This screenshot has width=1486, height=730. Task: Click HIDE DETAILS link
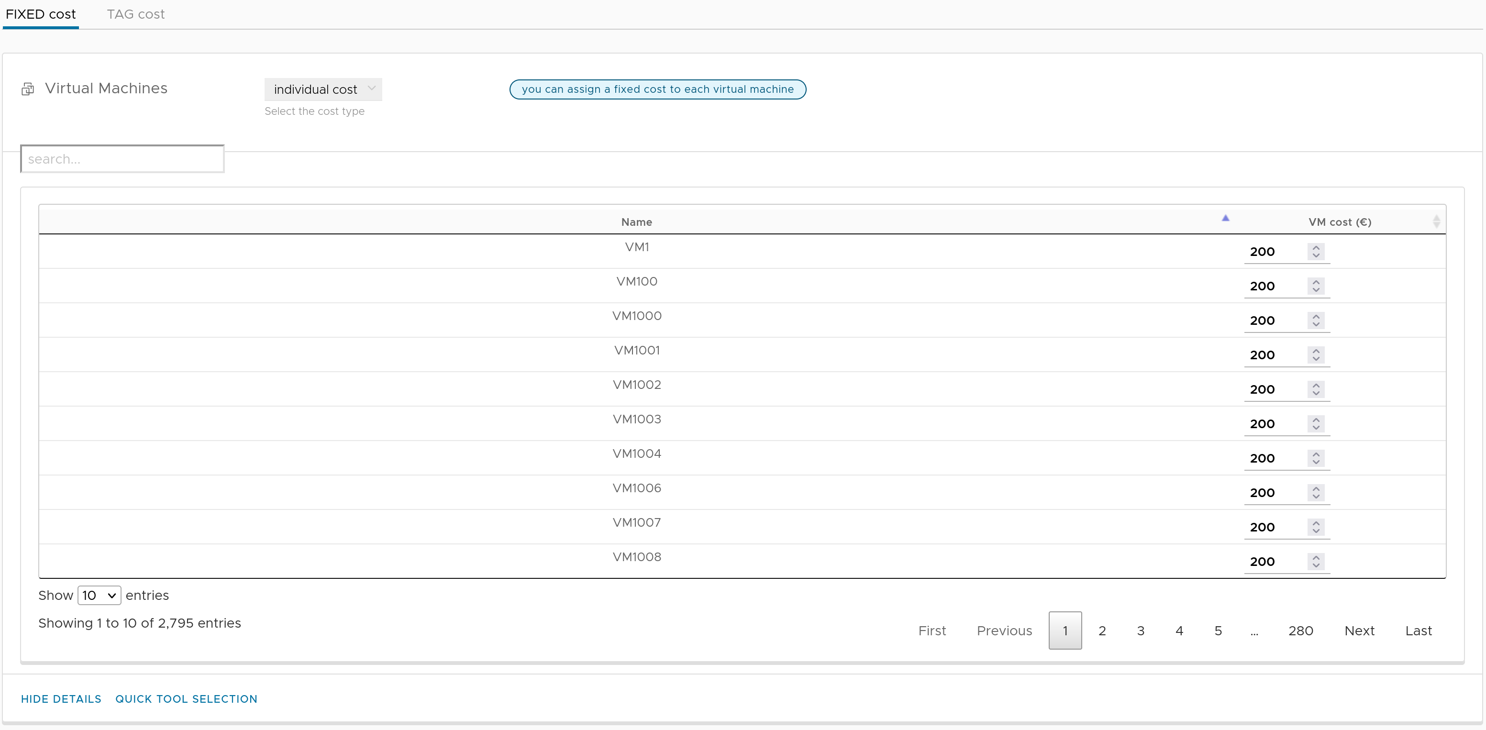[x=61, y=699]
